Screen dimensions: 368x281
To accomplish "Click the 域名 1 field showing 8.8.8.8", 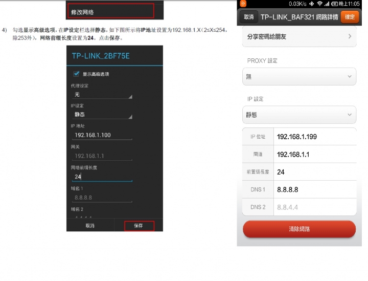I will click(102, 198).
